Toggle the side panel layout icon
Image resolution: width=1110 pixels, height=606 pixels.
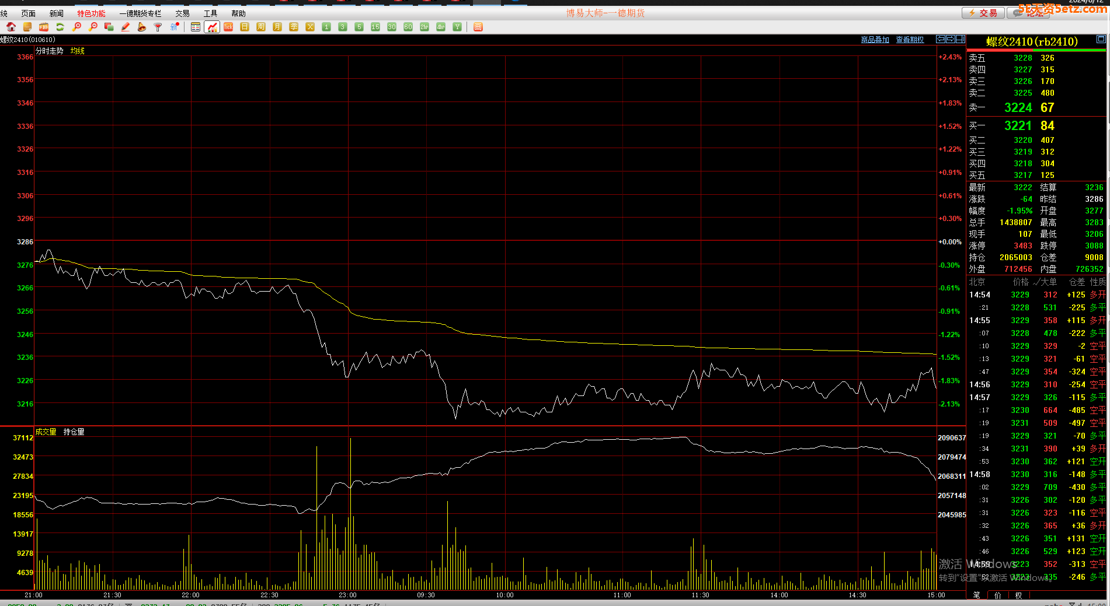(960, 40)
